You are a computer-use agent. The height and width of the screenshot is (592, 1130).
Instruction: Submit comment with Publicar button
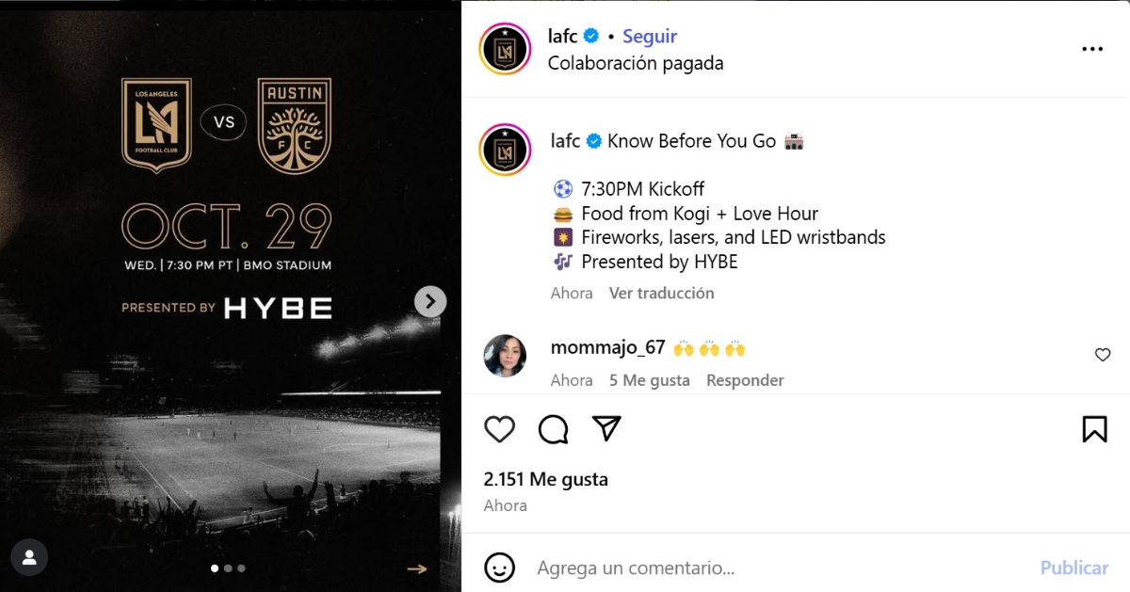(x=1073, y=568)
